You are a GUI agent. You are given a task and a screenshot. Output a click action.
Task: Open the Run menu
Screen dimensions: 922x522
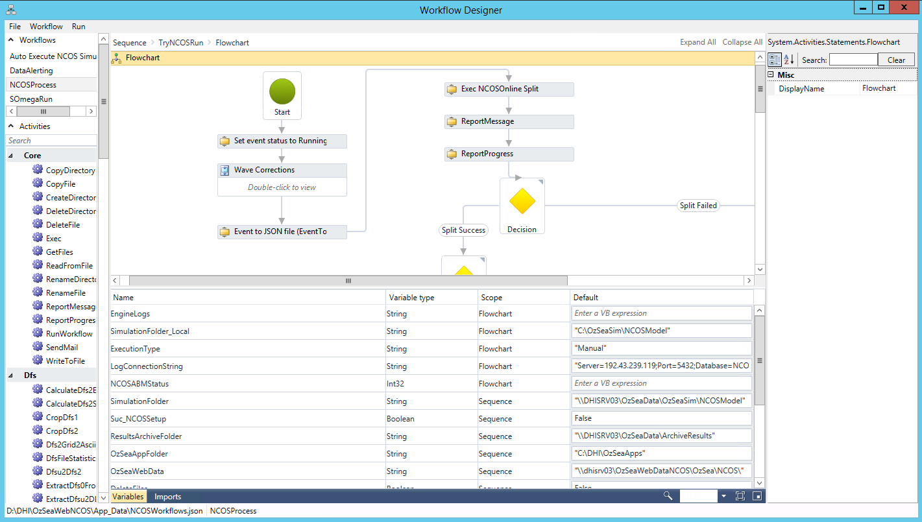point(79,27)
